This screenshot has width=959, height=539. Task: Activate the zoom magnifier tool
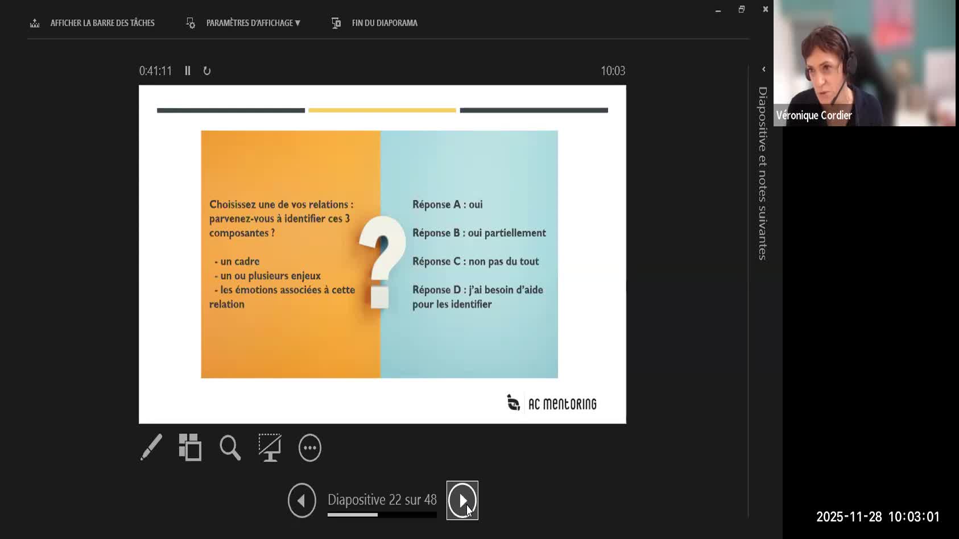[230, 447]
